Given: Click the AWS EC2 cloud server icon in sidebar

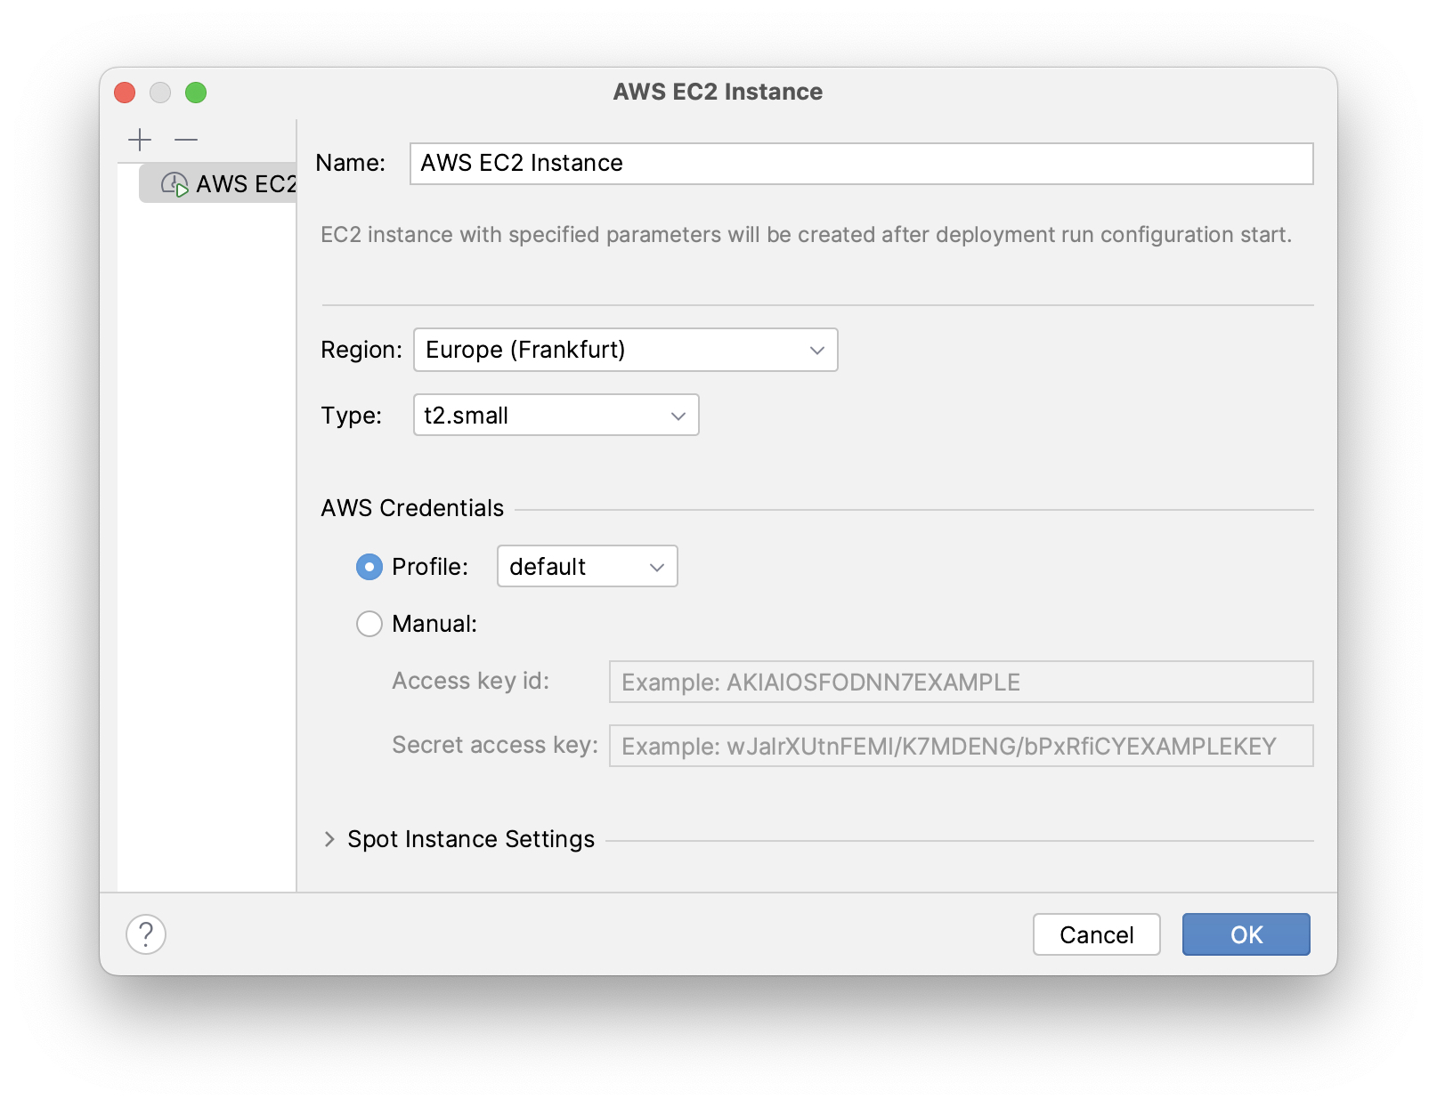Looking at the screenshot, I should [174, 184].
